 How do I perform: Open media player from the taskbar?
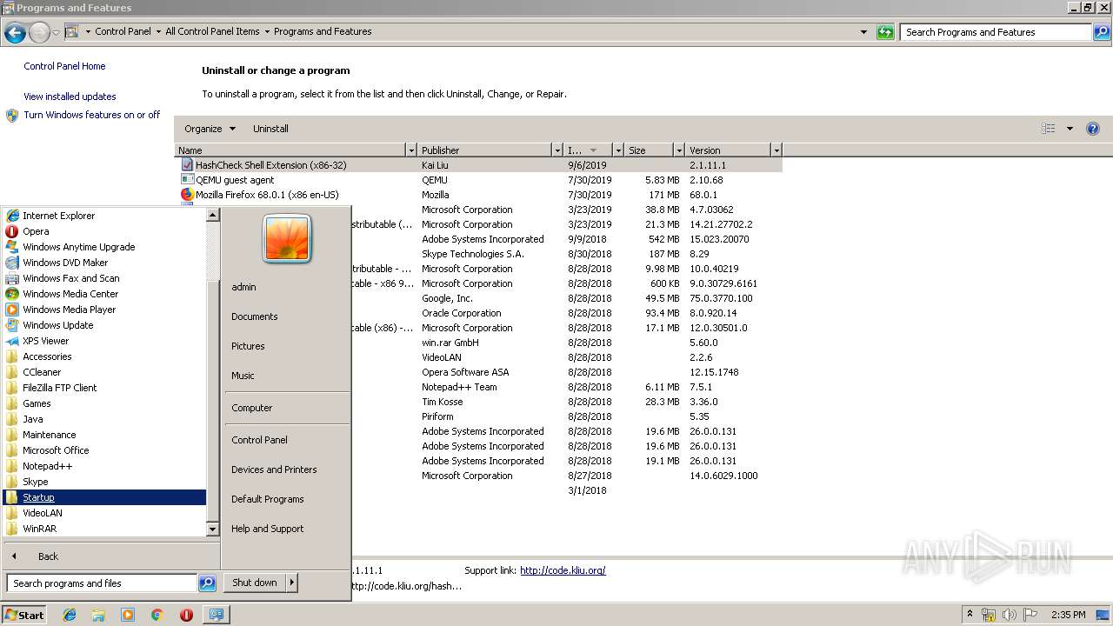pos(128,615)
